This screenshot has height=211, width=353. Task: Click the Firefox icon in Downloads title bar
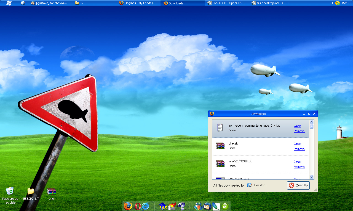[x=212, y=113]
